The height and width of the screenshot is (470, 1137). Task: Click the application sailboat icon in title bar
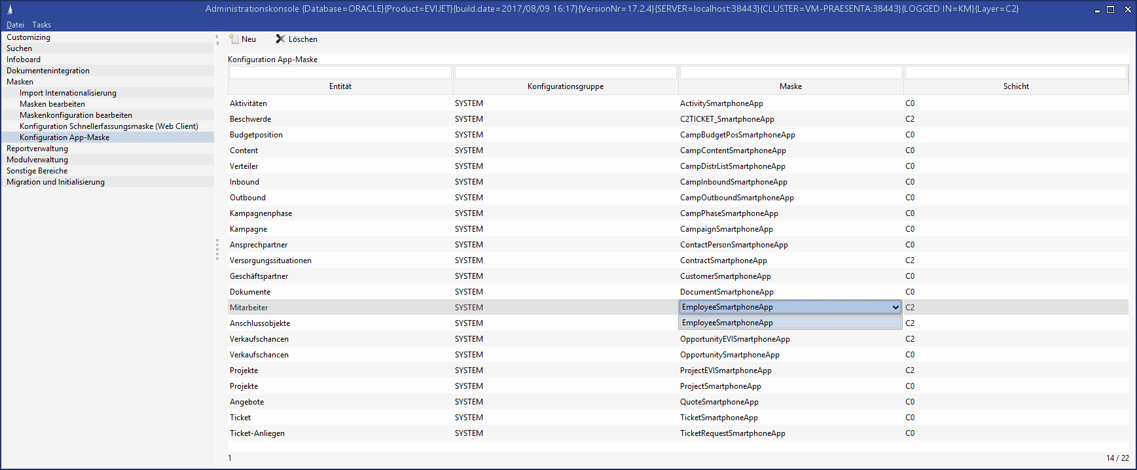coord(10,9)
